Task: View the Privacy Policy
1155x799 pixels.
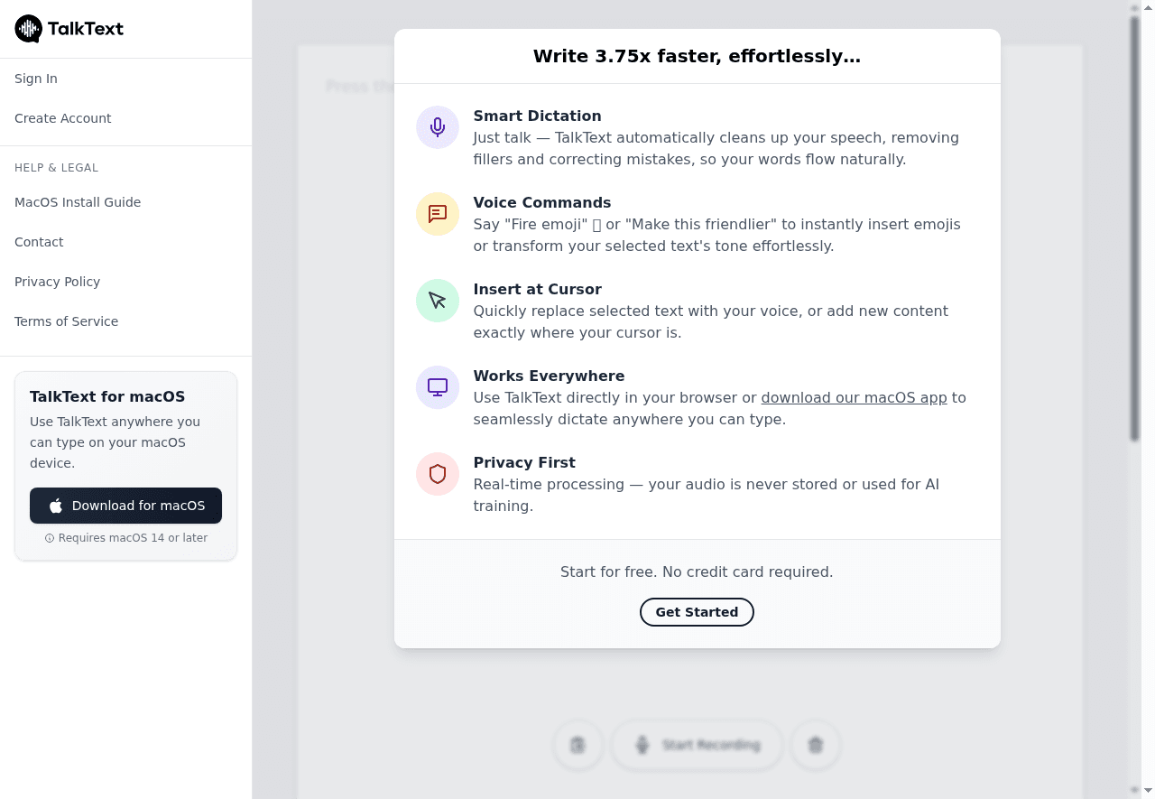Action: [x=57, y=282]
